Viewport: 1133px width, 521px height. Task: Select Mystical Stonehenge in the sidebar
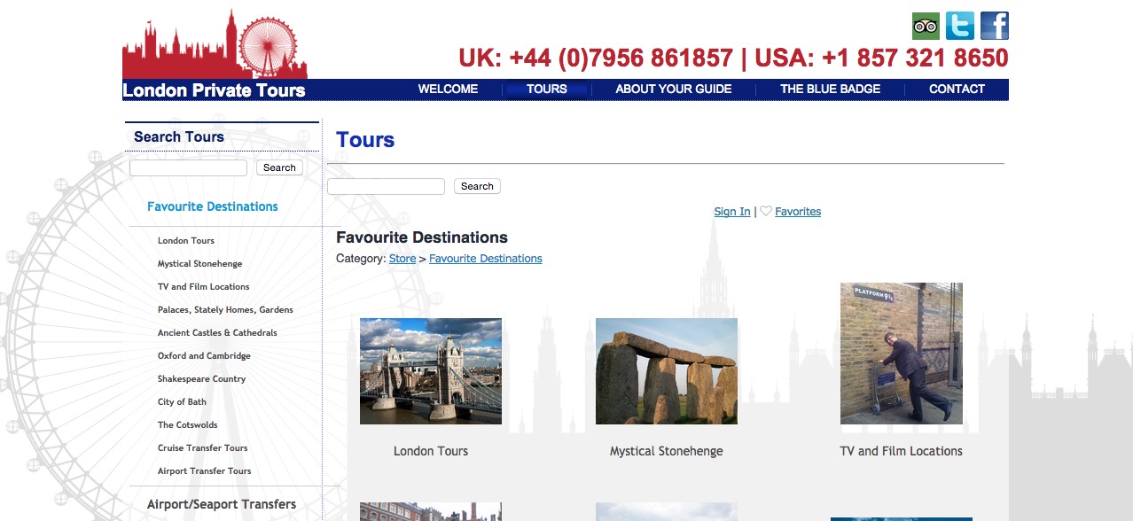point(199,264)
